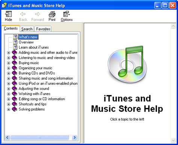The image size is (178, 145).
Task: Expand Adding music and other audio node
Action: pyautogui.click(x=9, y=52)
